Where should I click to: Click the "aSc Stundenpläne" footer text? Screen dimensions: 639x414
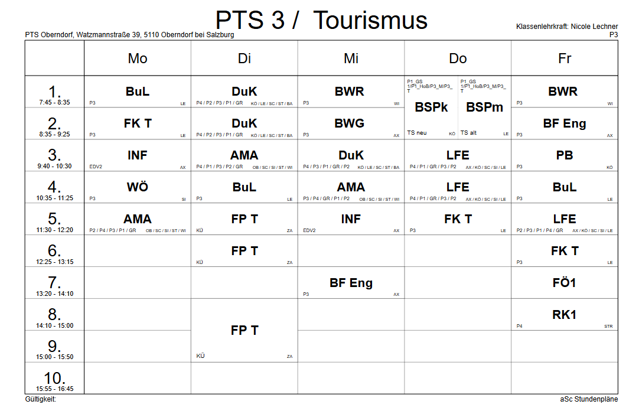[589, 399]
